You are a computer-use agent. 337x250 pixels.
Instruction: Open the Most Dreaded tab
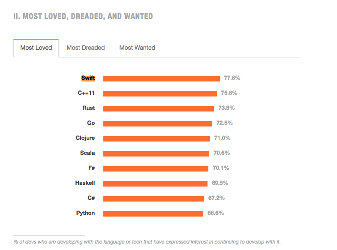[x=85, y=48]
